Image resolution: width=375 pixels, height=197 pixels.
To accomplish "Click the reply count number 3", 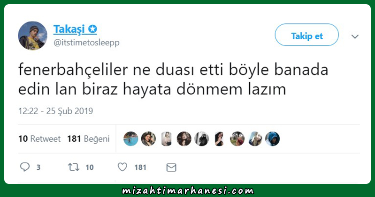I will click(38, 168).
